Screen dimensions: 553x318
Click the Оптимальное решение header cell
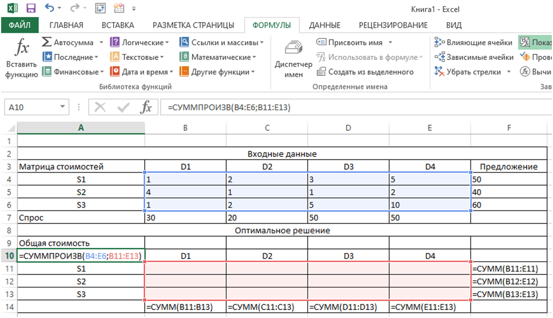(x=282, y=230)
